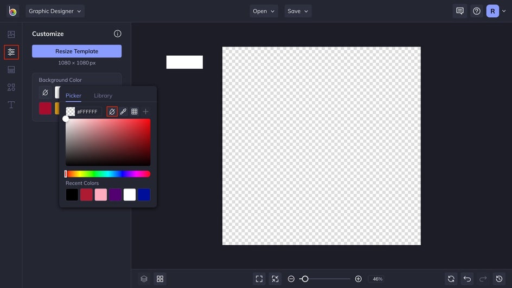This screenshot has height=288, width=512.
Task: Switch to the Library tab
Action: [103, 96]
